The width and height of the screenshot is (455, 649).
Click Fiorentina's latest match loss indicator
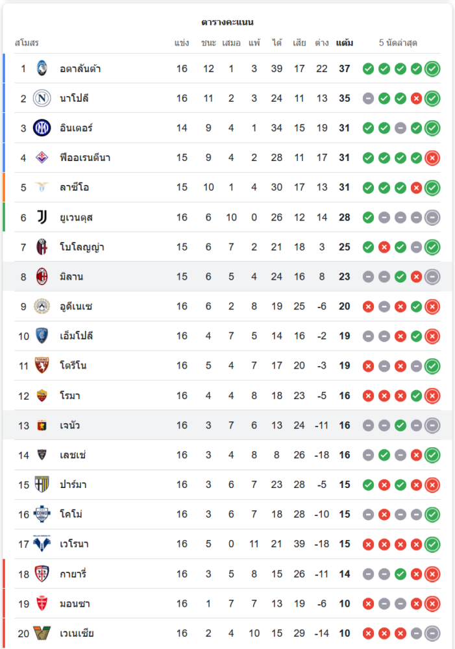[x=432, y=158]
